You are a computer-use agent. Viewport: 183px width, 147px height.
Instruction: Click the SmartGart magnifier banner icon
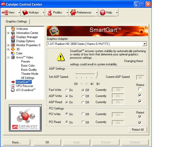click(54, 31)
